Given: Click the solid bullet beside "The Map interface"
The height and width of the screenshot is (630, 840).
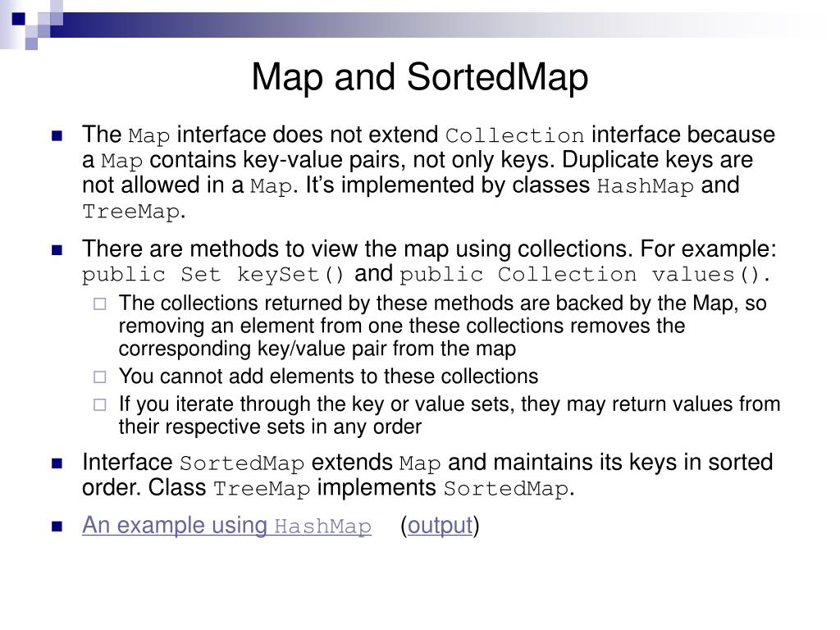Looking at the screenshot, I should [57, 135].
